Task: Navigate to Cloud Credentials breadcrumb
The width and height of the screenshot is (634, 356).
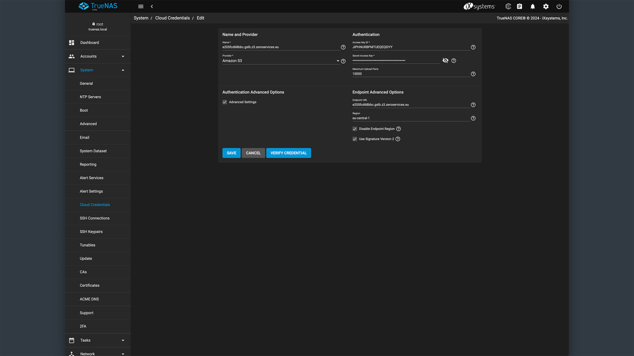Action: click(x=172, y=18)
